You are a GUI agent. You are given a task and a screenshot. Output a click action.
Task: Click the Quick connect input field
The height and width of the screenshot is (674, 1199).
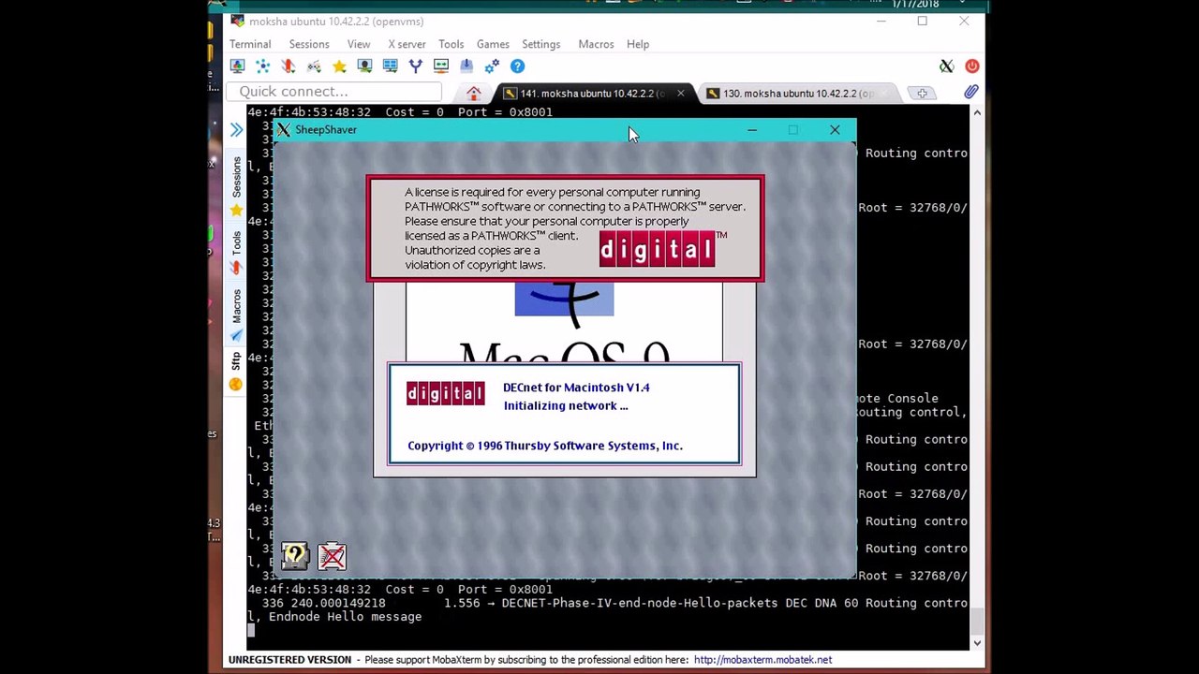click(x=334, y=92)
